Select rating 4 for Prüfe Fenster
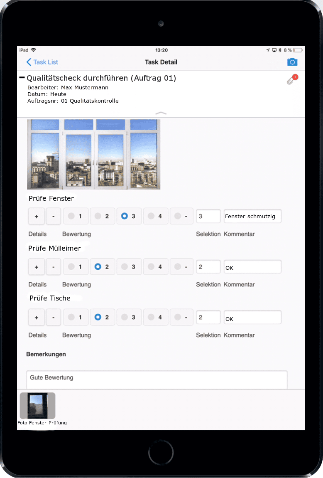This screenshot has height=478, width=323. click(155, 216)
